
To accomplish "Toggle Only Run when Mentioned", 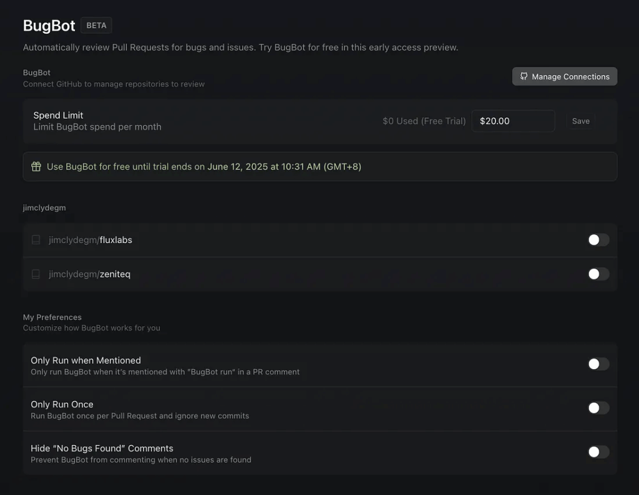I will click(598, 364).
